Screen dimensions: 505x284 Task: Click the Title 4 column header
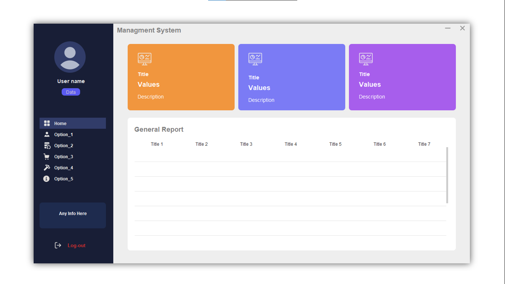(291, 144)
